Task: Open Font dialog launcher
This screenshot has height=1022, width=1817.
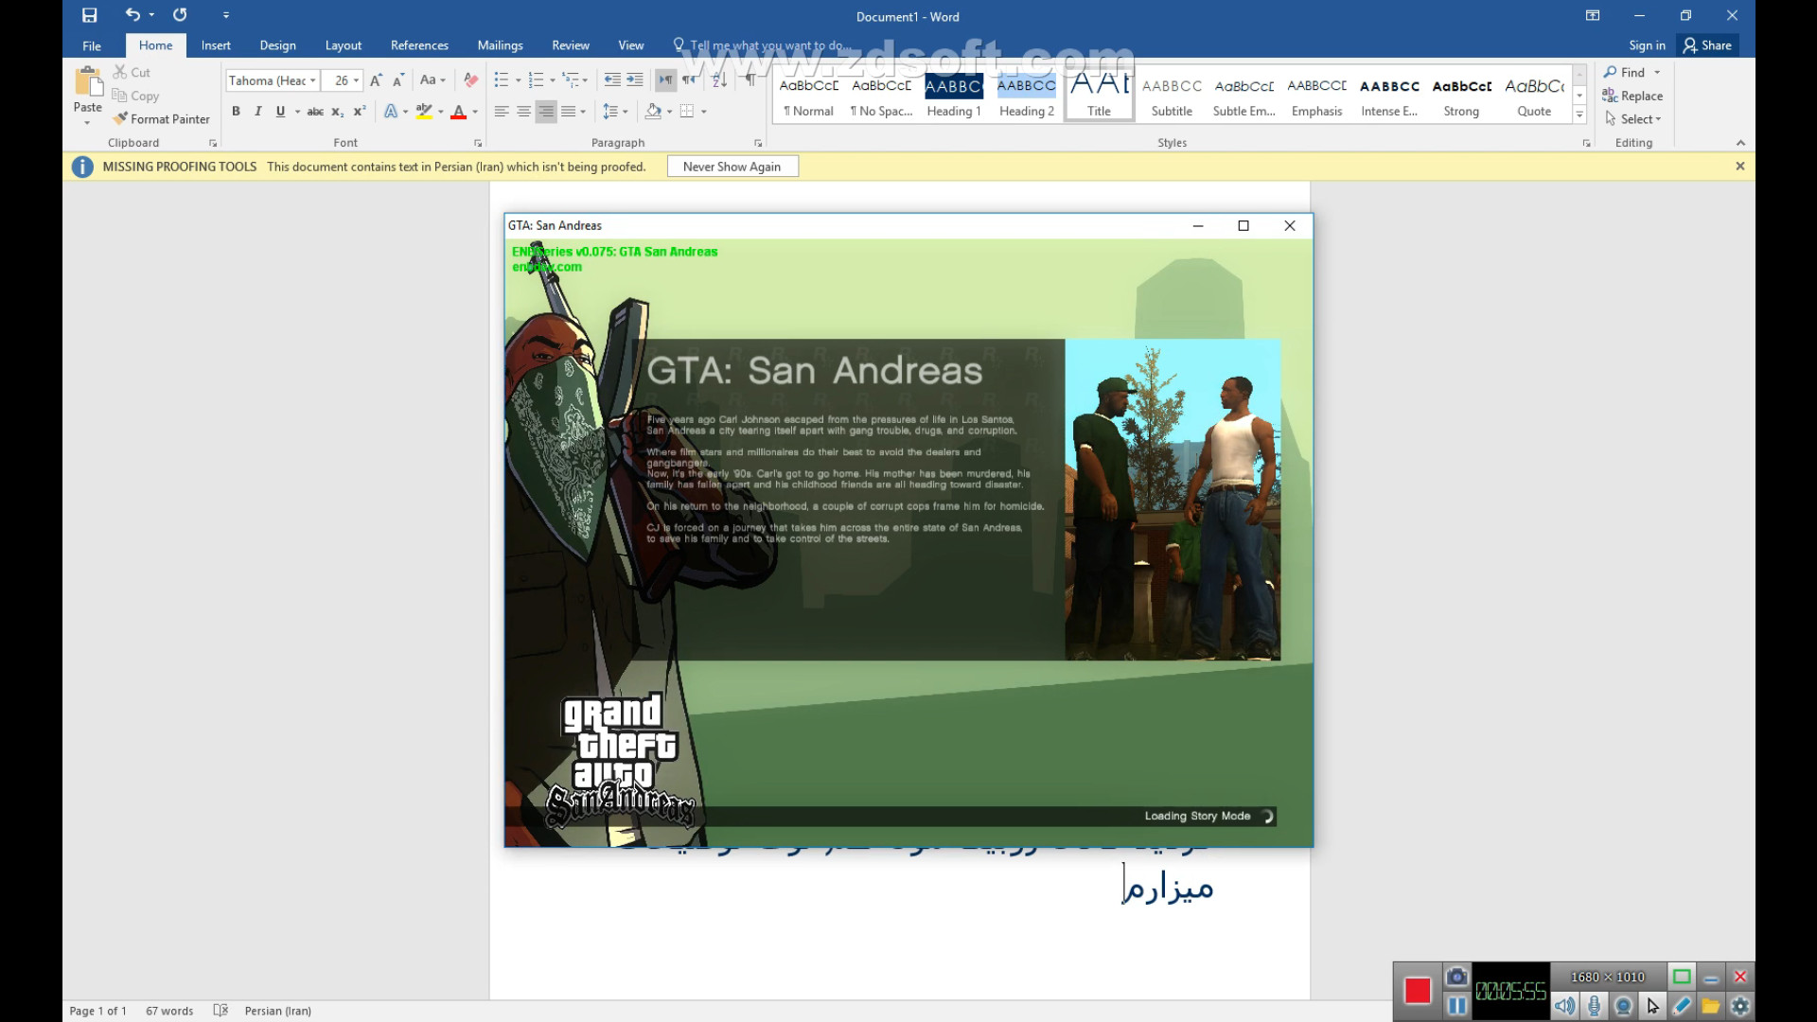Action: click(x=478, y=143)
